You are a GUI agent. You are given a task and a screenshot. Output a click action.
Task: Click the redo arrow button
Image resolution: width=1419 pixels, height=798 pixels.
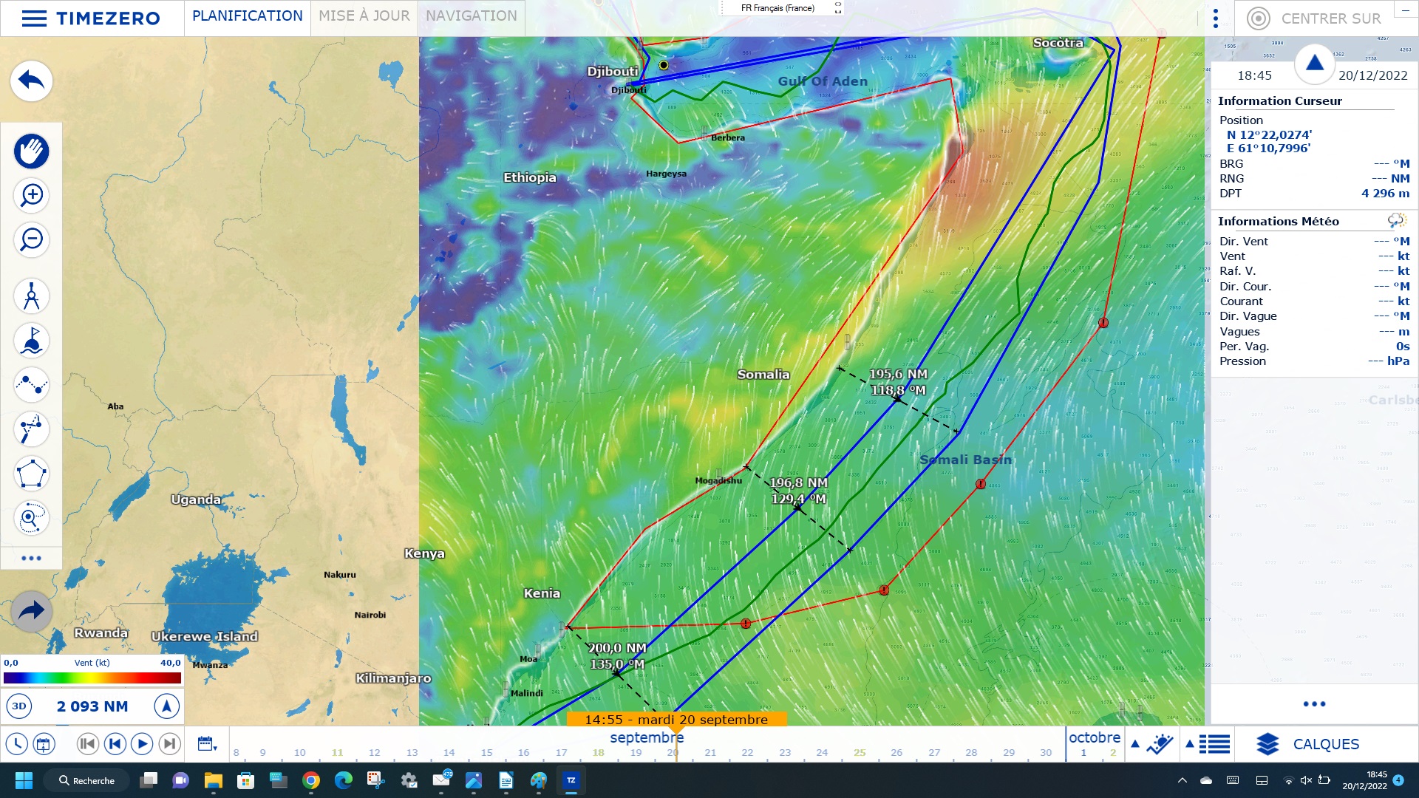click(31, 611)
